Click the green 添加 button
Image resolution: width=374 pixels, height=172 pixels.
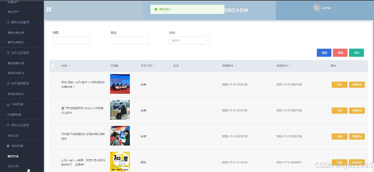click(x=356, y=53)
